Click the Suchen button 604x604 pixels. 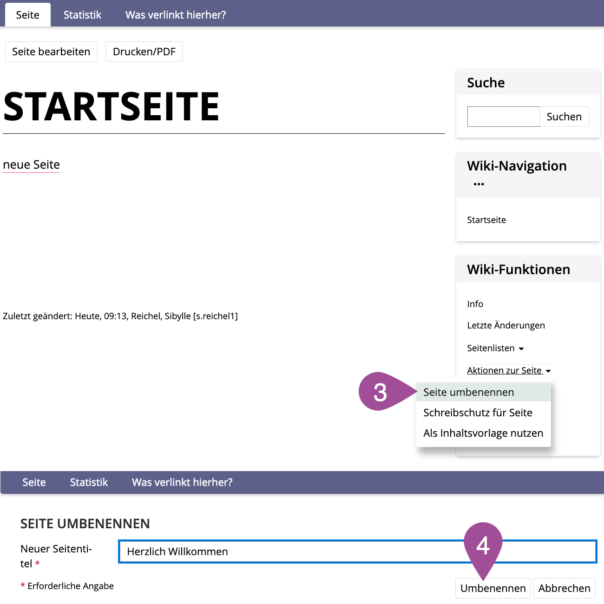[x=564, y=117]
